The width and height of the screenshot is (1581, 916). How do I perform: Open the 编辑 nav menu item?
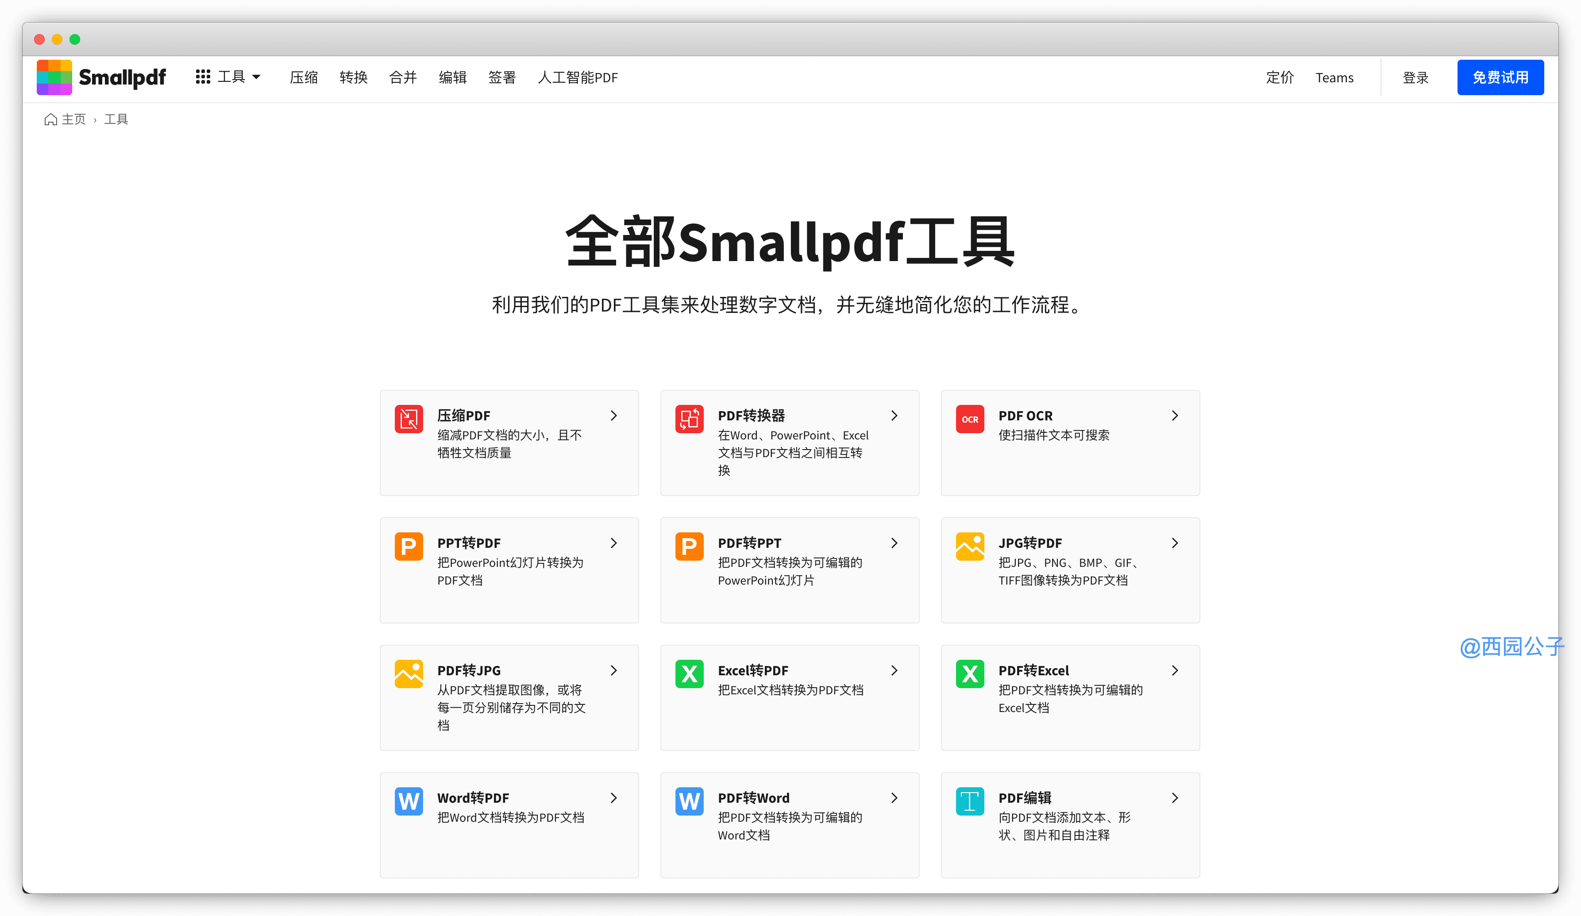click(x=452, y=77)
